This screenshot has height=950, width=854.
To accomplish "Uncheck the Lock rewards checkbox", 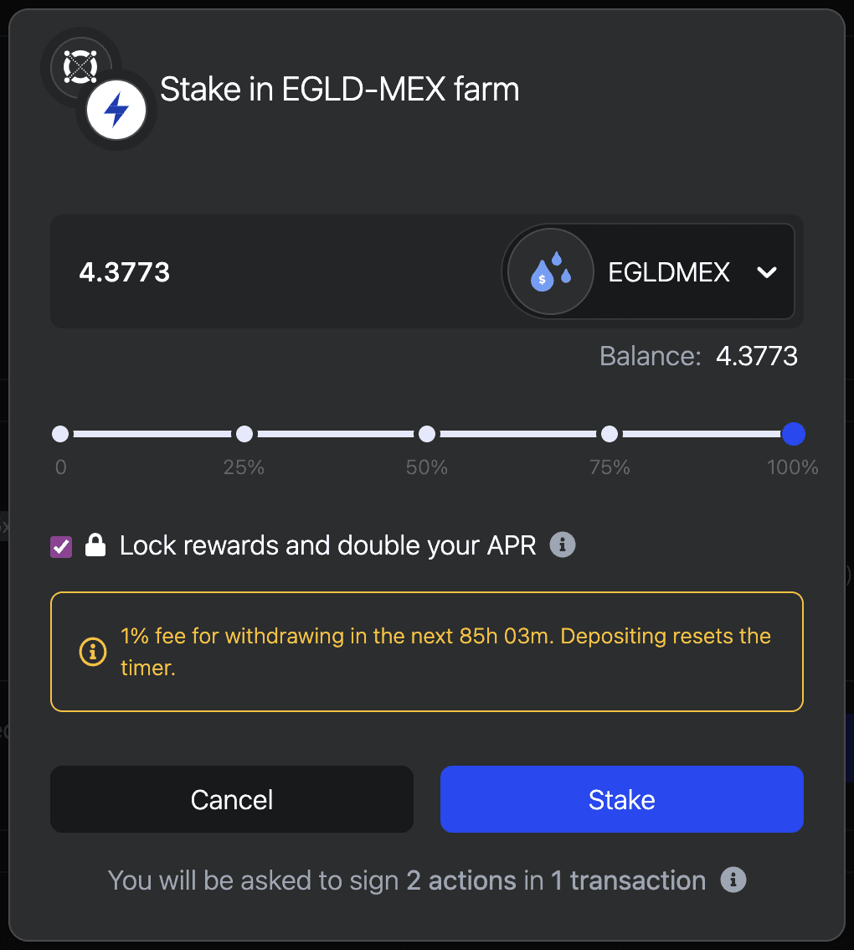I will pos(61,546).
